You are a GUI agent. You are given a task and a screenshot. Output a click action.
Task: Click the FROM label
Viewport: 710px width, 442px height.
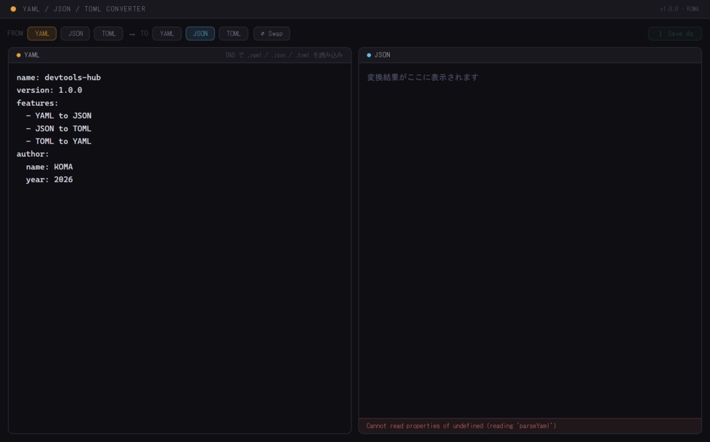pyautogui.click(x=15, y=33)
